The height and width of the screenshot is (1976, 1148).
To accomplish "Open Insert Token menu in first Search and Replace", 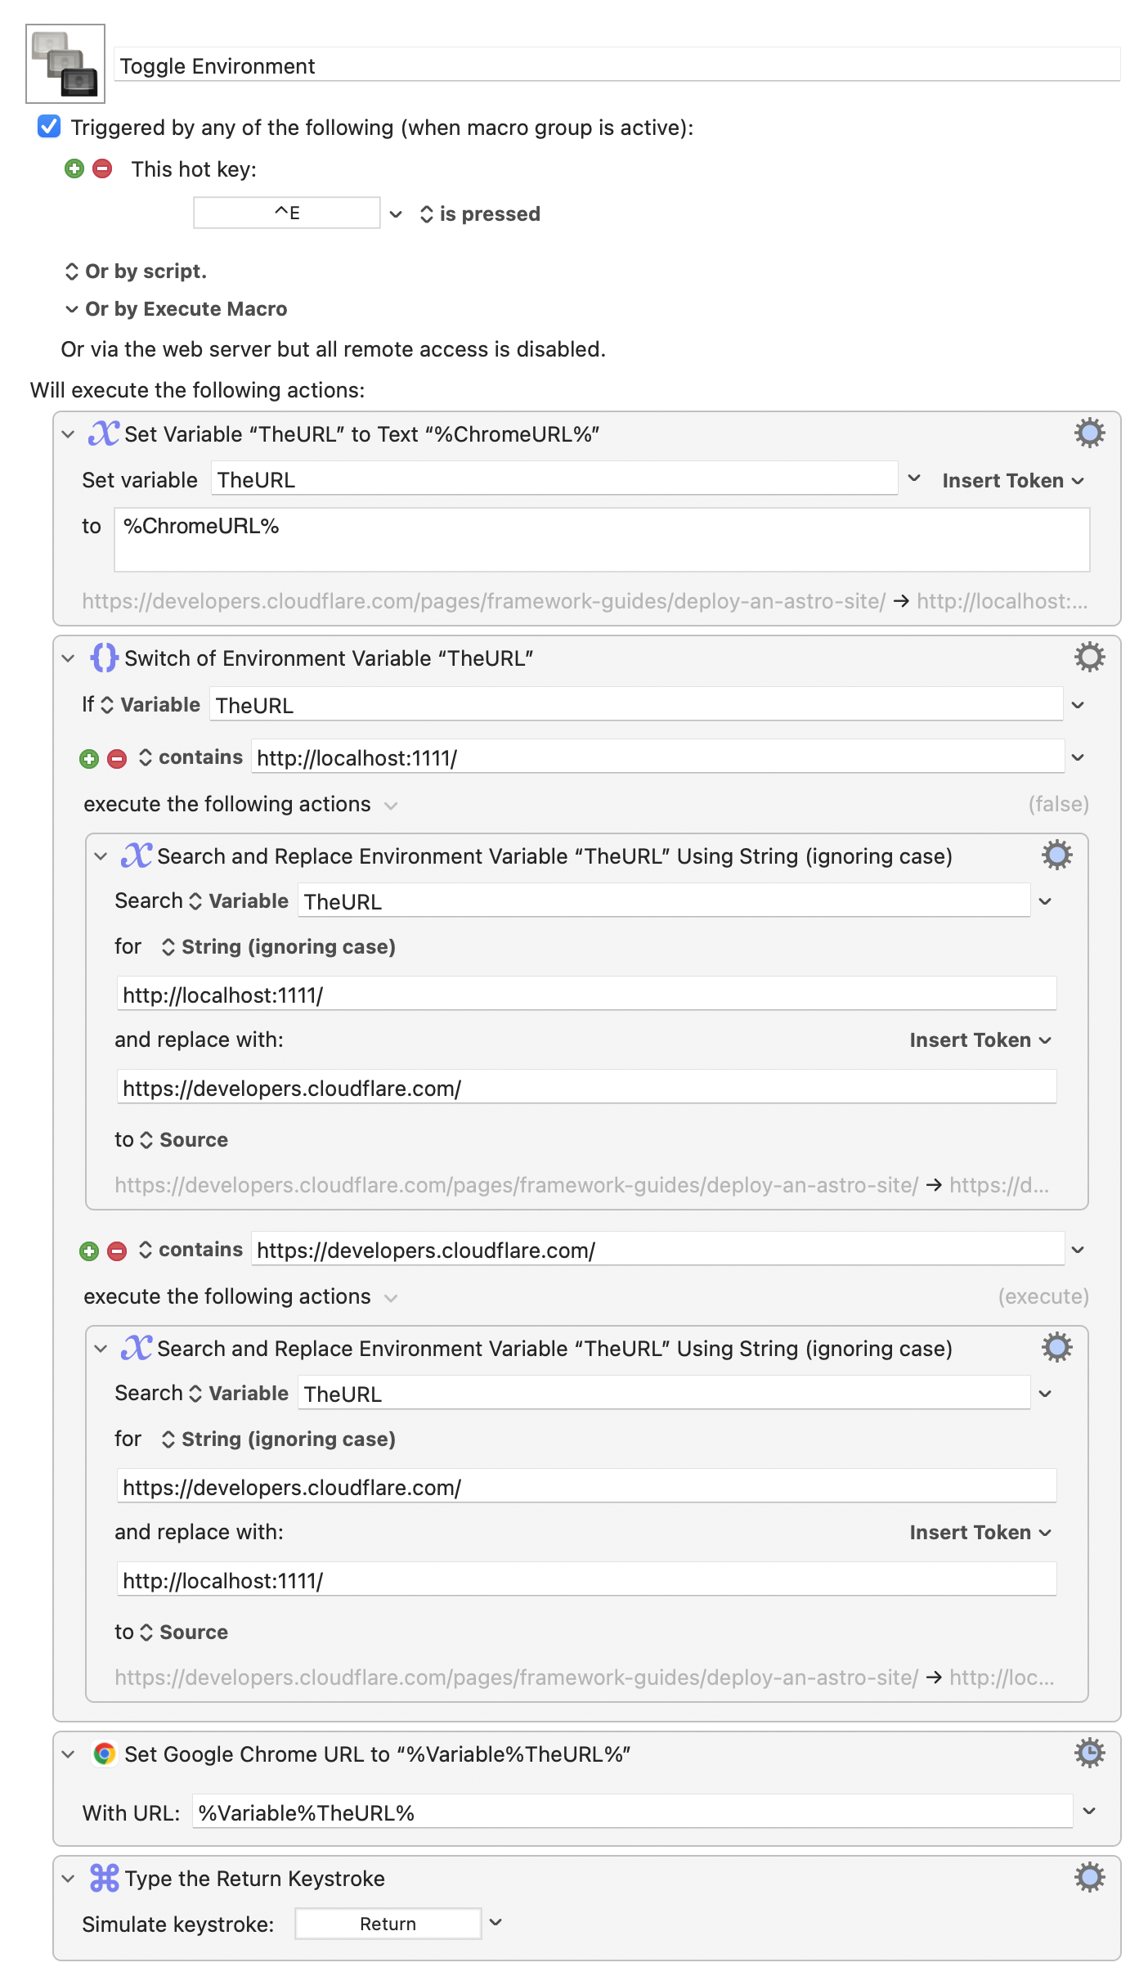I will [980, 1040].
